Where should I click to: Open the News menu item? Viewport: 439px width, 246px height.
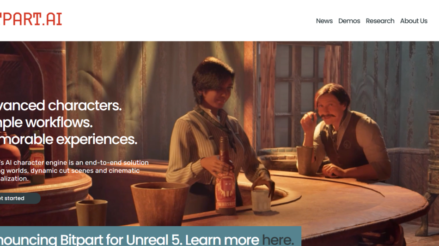pyautogui.click(x=324, y=21)
